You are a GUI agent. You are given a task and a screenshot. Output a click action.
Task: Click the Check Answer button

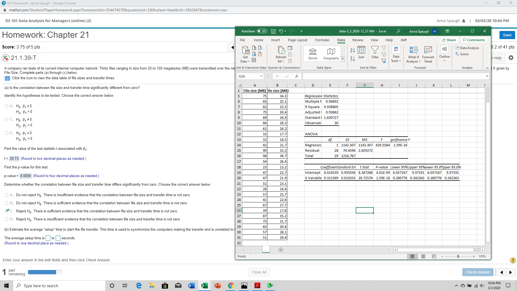[x=478, y=272]
